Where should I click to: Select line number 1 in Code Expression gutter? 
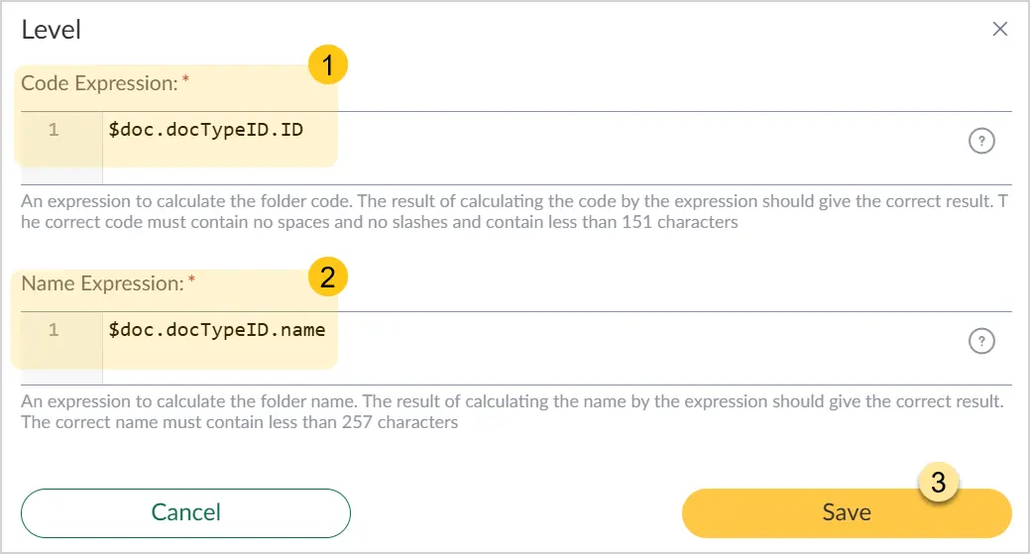click(x=54, y=129)
